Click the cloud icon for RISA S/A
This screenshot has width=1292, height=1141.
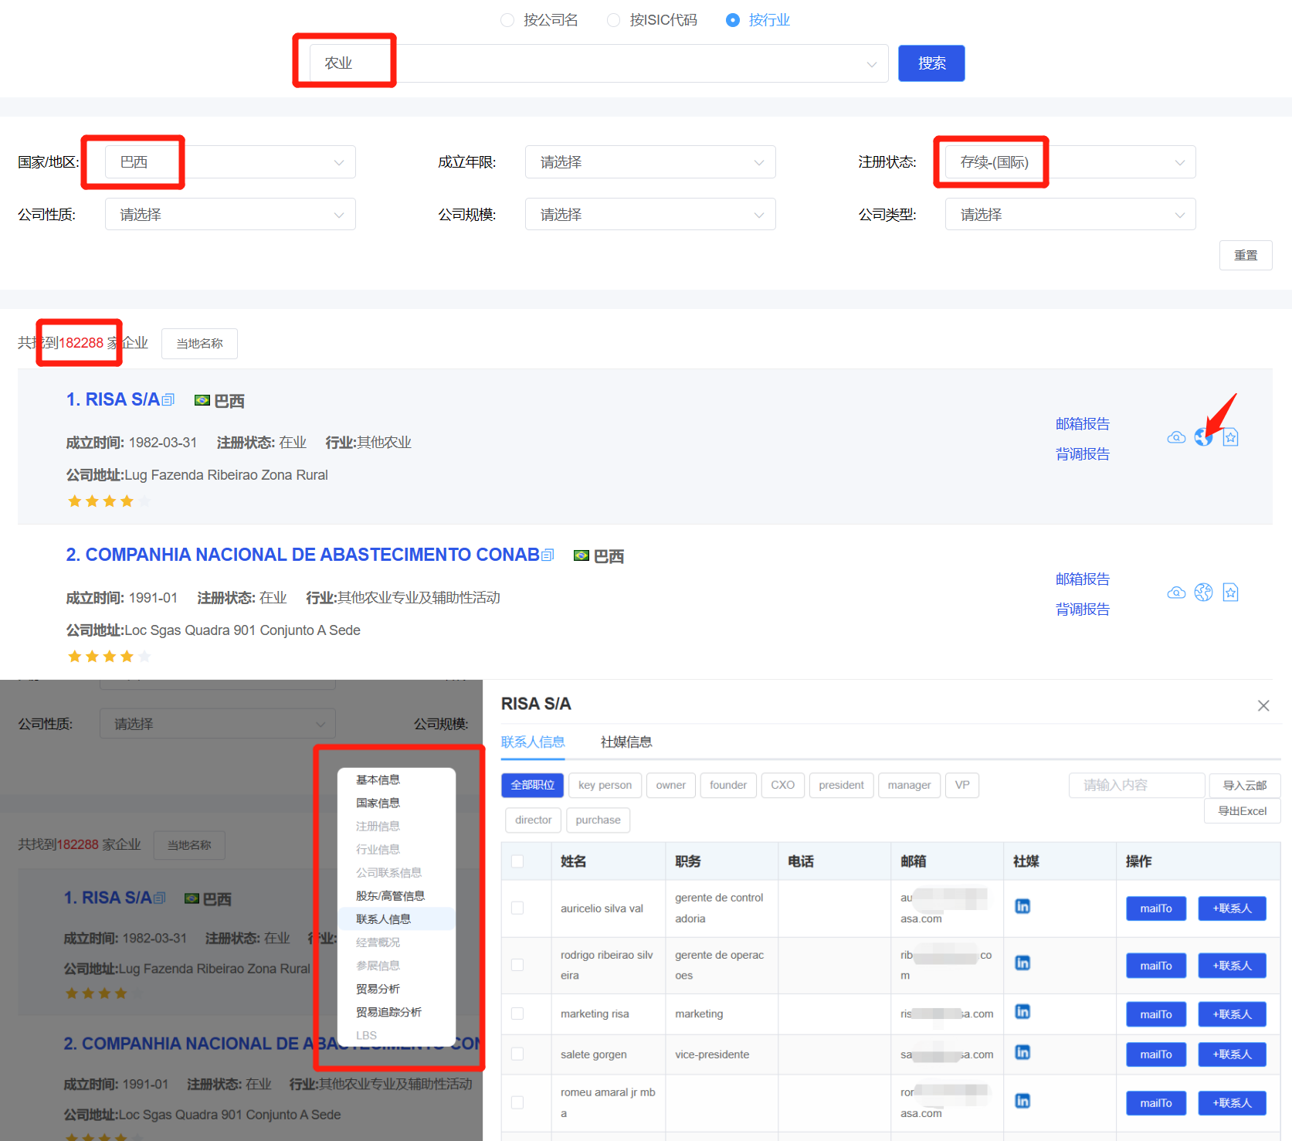1176,438
